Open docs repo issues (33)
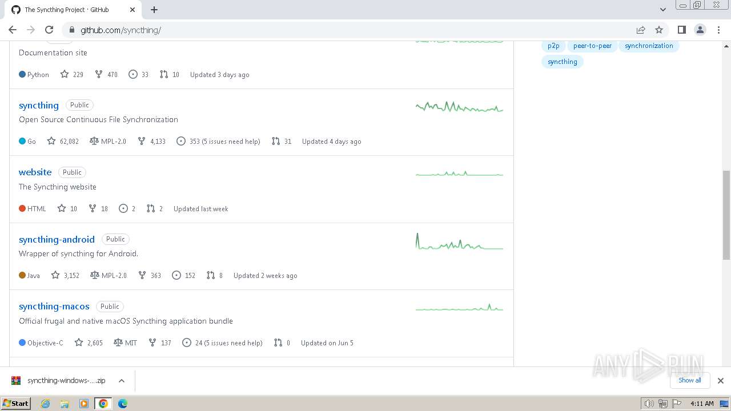This screenshot has width=731, height=411. click(139, 75)
